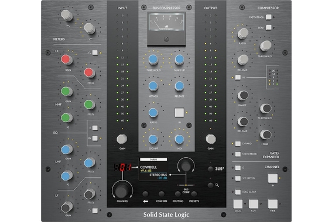Click the Routing button
The width and height of the screenshot is (332, 222).
click(177, 194)
